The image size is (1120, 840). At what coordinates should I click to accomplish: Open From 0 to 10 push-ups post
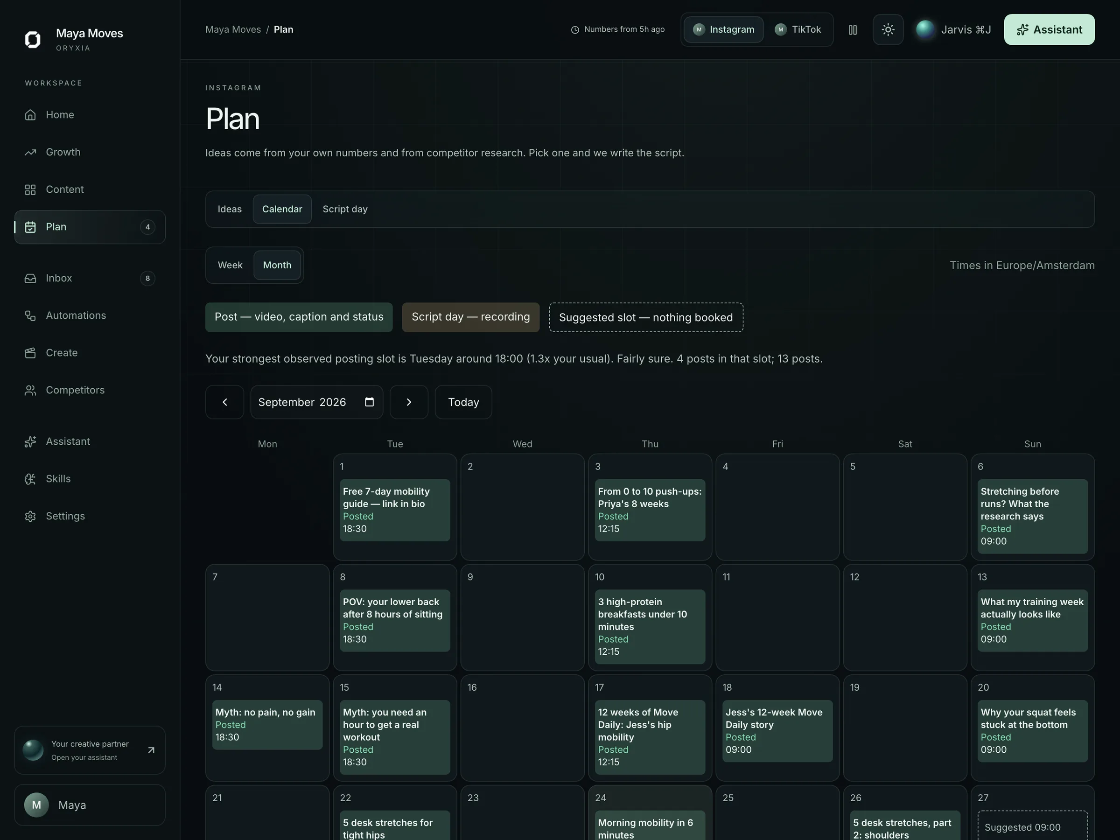pyautogui.click(x=650, y=511)
